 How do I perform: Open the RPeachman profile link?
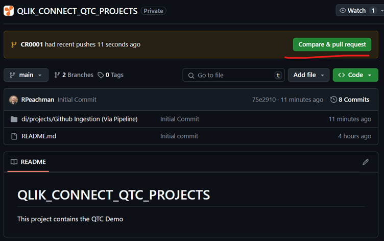point(37,100)
